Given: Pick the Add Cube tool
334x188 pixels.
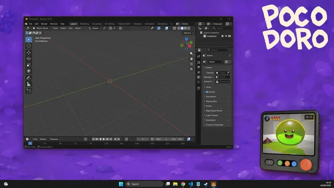Looking at the screenshot, I should [29, 91].
